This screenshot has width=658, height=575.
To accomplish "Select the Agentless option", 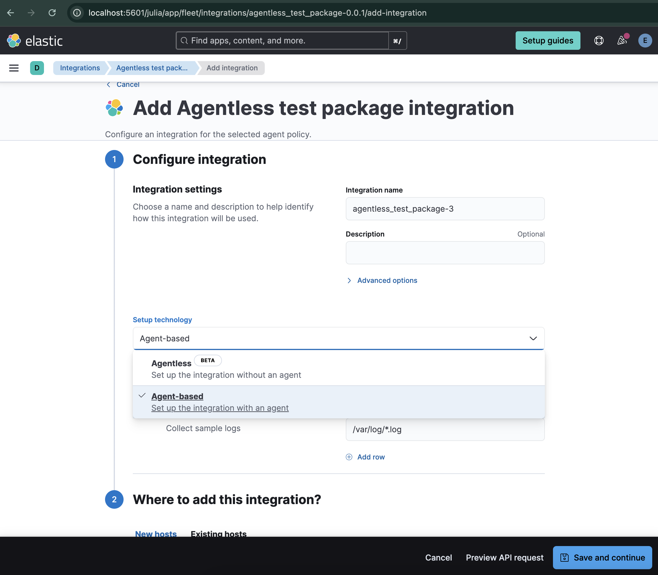I will [339, 368].
